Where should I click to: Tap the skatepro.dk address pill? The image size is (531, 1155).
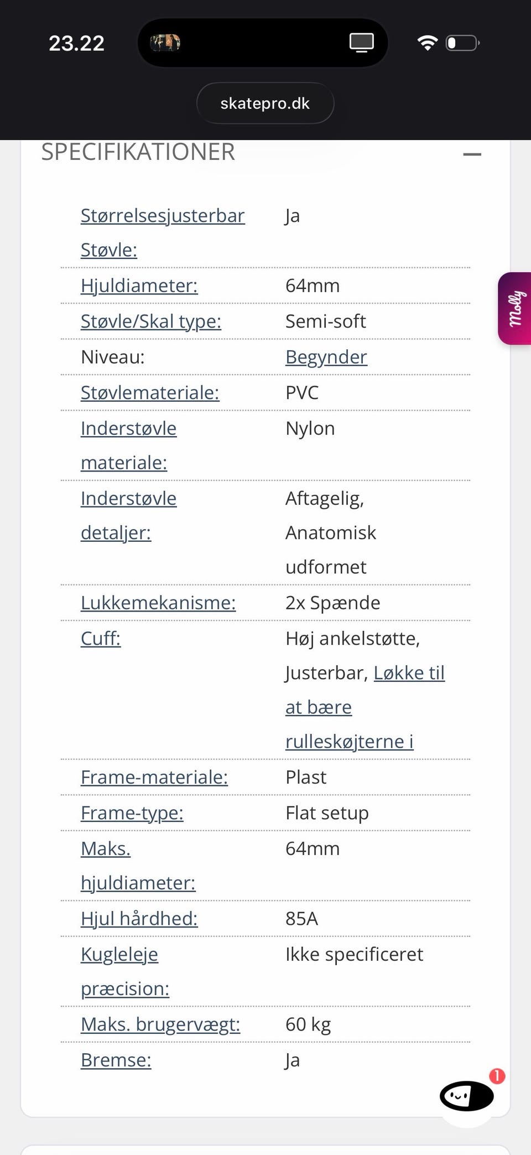[x=265, y=103]
